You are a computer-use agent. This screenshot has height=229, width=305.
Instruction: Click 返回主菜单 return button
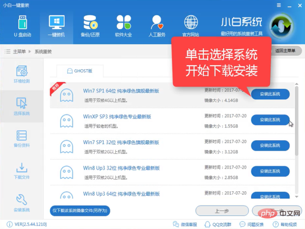(x=286, y=51)
